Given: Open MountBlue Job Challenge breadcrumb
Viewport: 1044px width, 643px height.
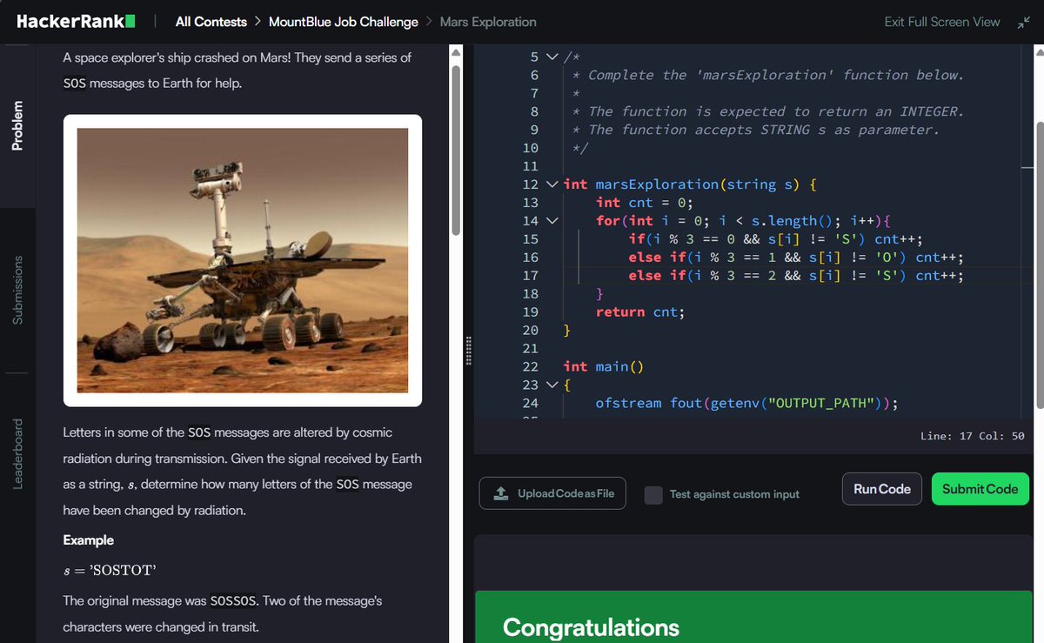Looking at the screenshot, I should [344, 22].
